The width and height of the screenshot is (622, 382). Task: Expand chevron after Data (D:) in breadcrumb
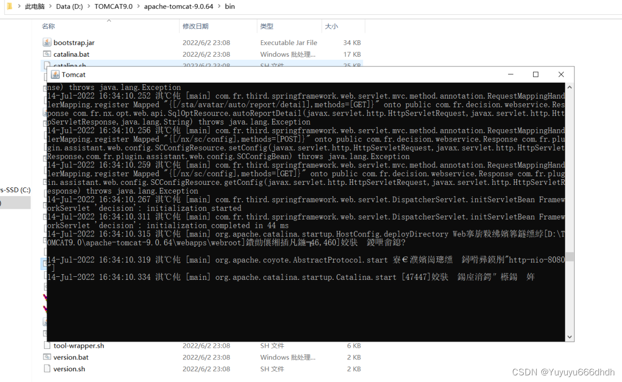tap(89, 7)
